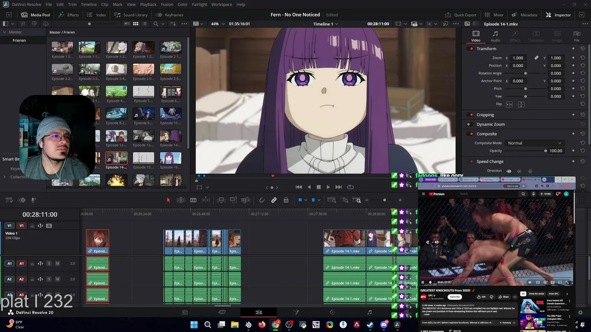Click the Keyframes panel button
591x332 pixels.
coord(169,15)
